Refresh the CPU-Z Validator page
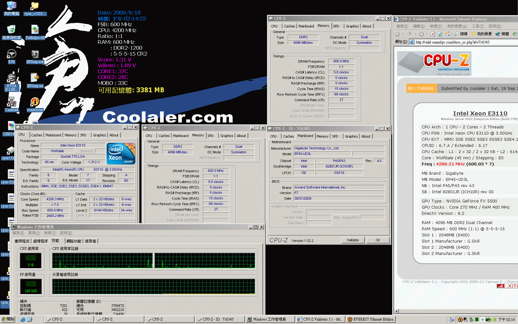Viewport: 518px width, 324px height. tap(440, 34)
